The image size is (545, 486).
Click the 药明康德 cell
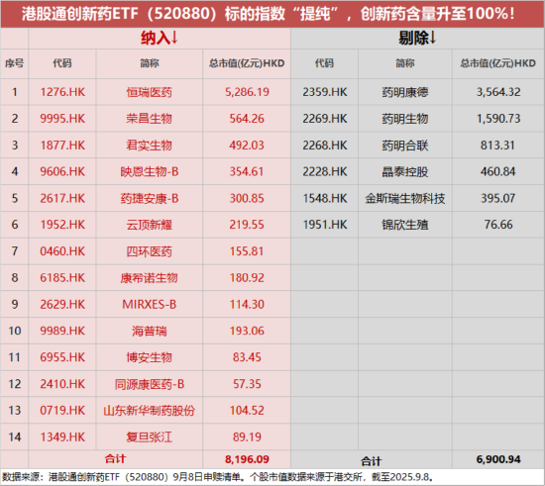coord(405,92)
